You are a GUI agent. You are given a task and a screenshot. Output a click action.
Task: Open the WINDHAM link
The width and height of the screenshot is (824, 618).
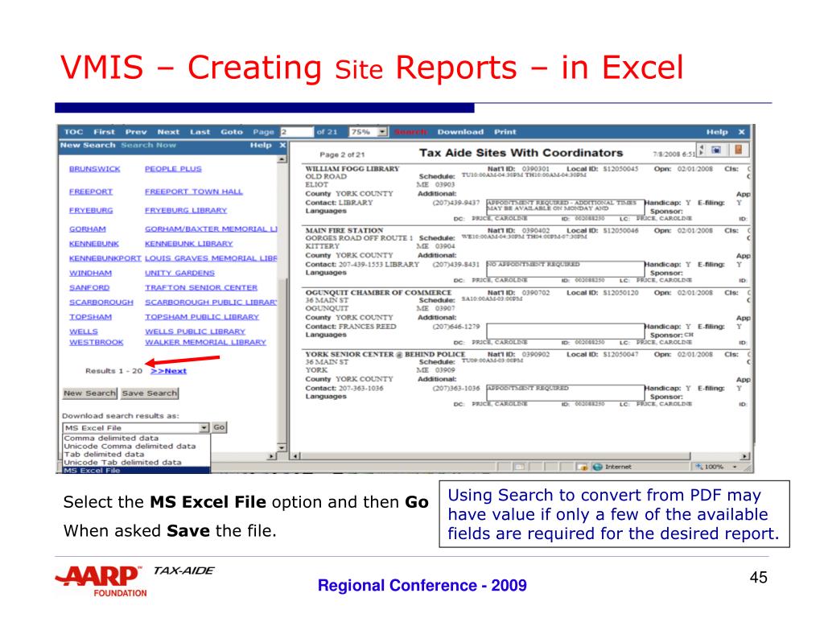[x=90, y=274]
